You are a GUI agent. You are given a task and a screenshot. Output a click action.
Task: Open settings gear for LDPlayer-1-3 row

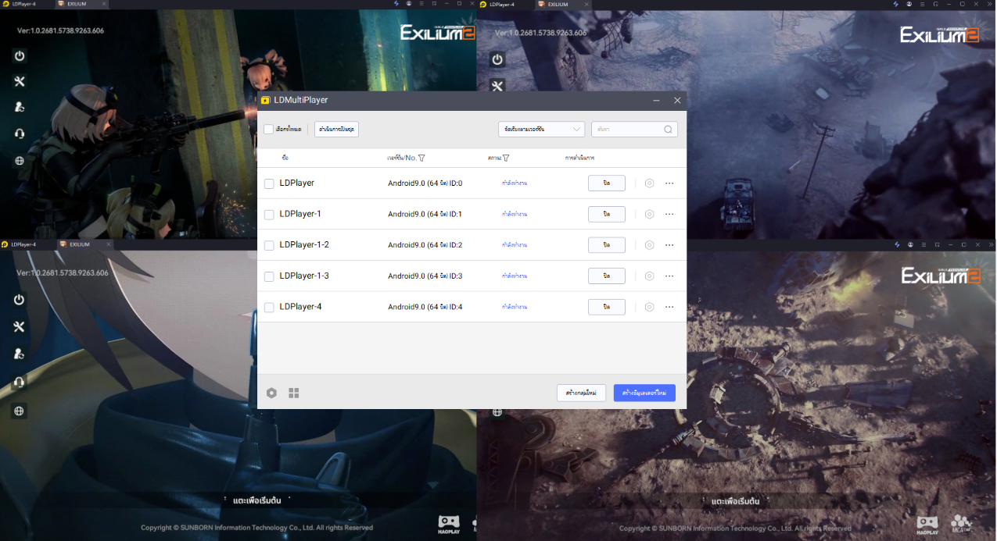coord(649,276)
